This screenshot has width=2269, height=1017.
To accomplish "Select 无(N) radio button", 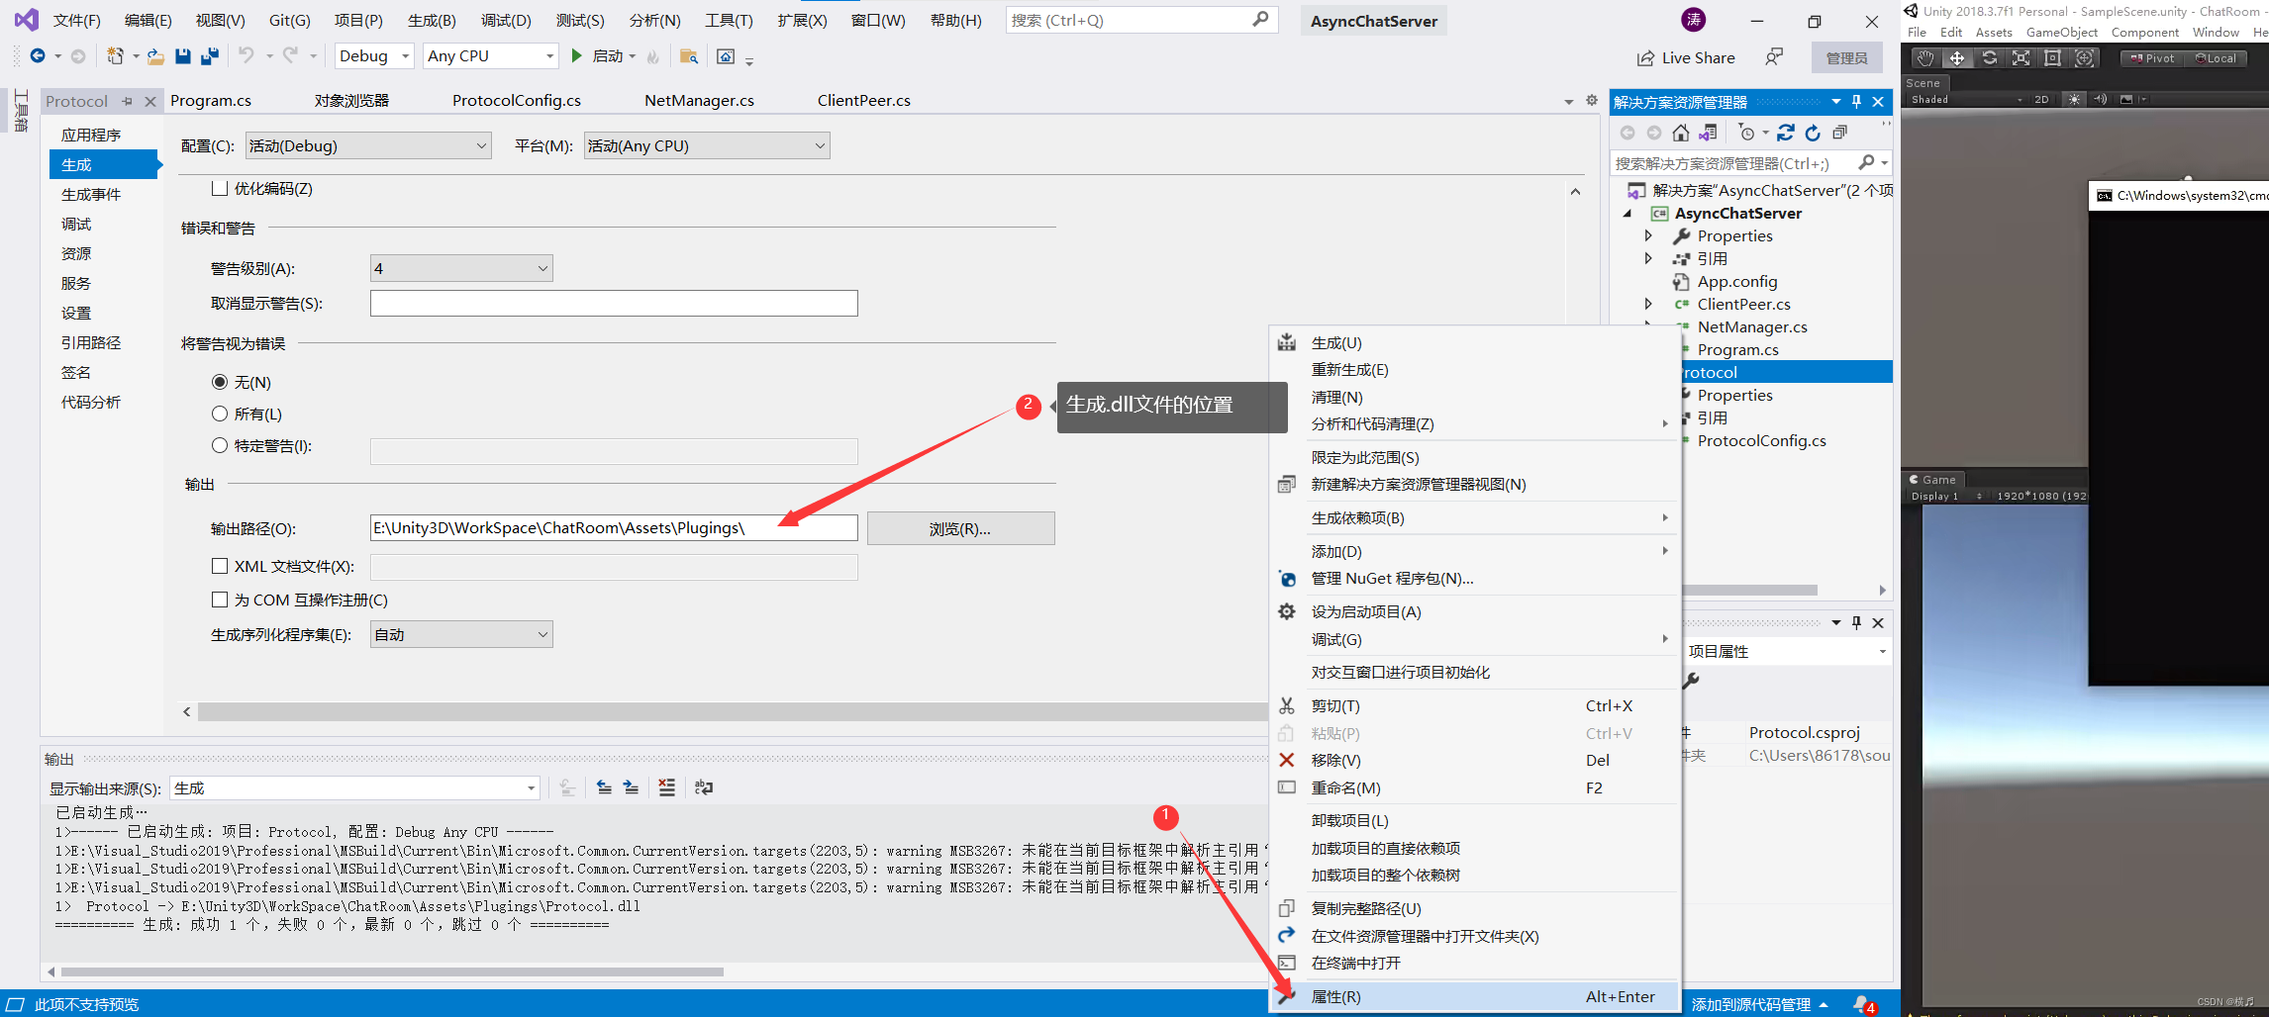I will (220, 382).
